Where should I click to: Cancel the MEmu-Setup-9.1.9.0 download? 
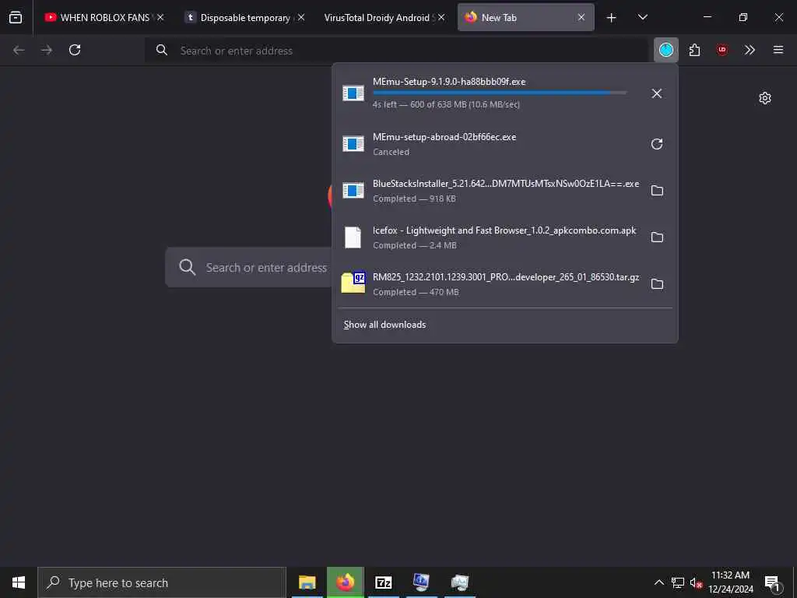click(657, 93)
